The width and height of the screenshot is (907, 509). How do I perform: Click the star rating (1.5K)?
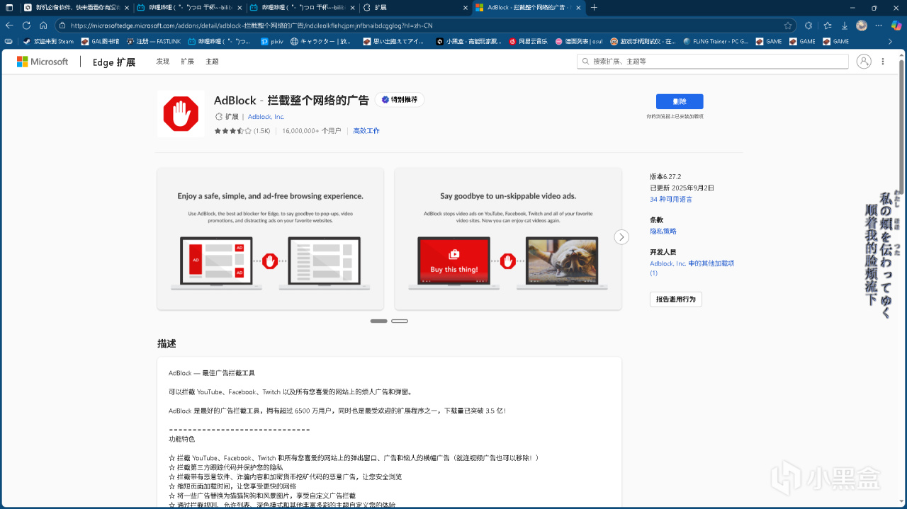click(x=242, y=131)
